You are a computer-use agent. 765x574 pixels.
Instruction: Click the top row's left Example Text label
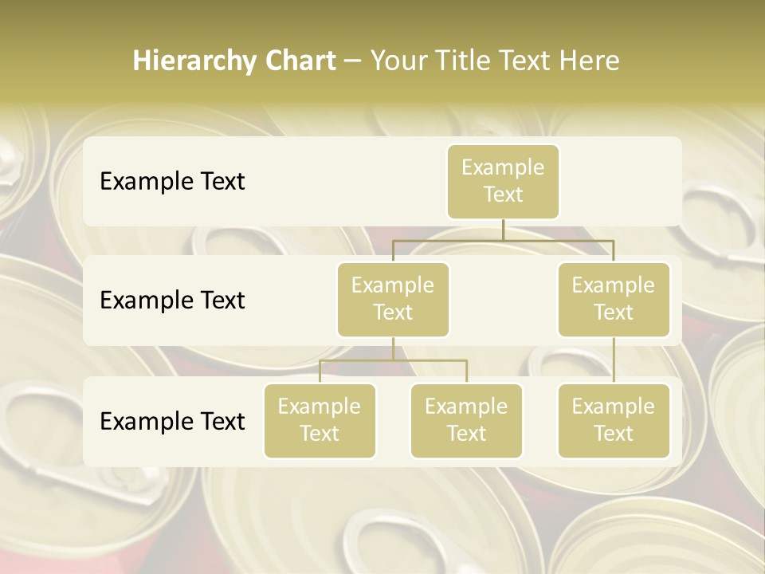(x=172, y=182)
